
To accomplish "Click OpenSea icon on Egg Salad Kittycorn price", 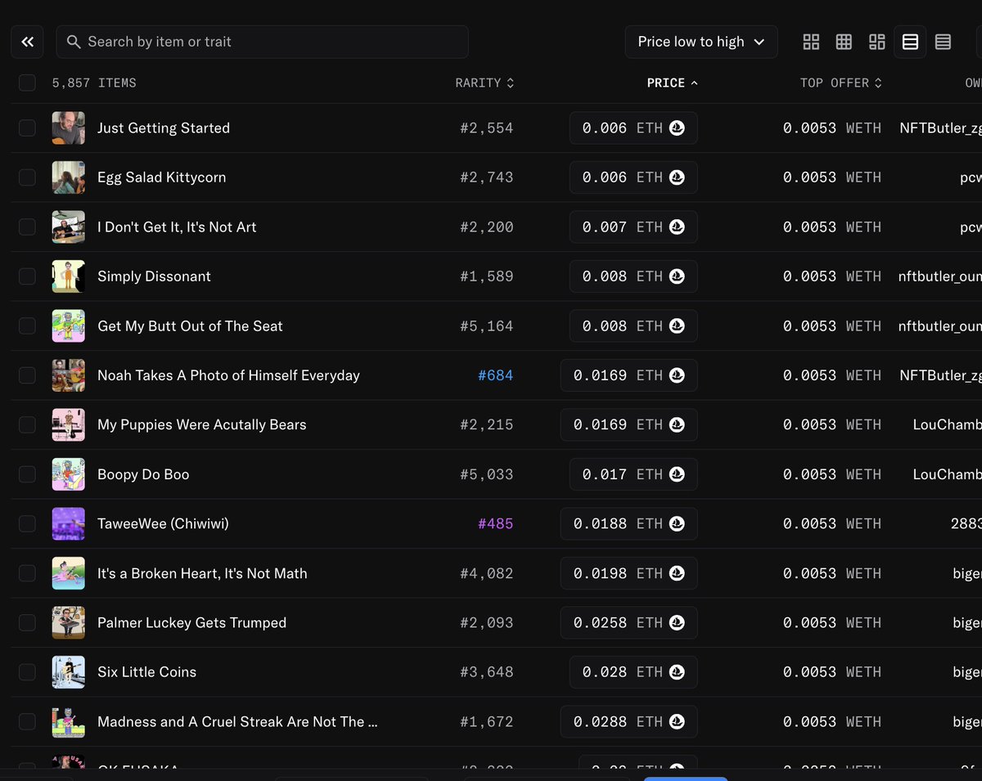I will pos(677,177).
